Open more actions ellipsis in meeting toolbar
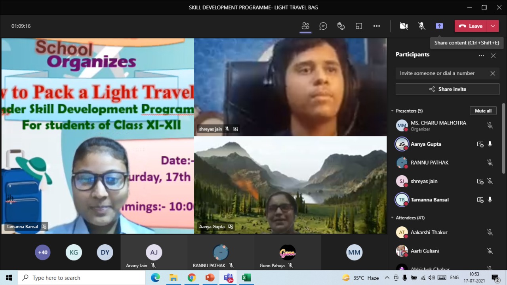The image size is (507, 285). click(377, 26)
